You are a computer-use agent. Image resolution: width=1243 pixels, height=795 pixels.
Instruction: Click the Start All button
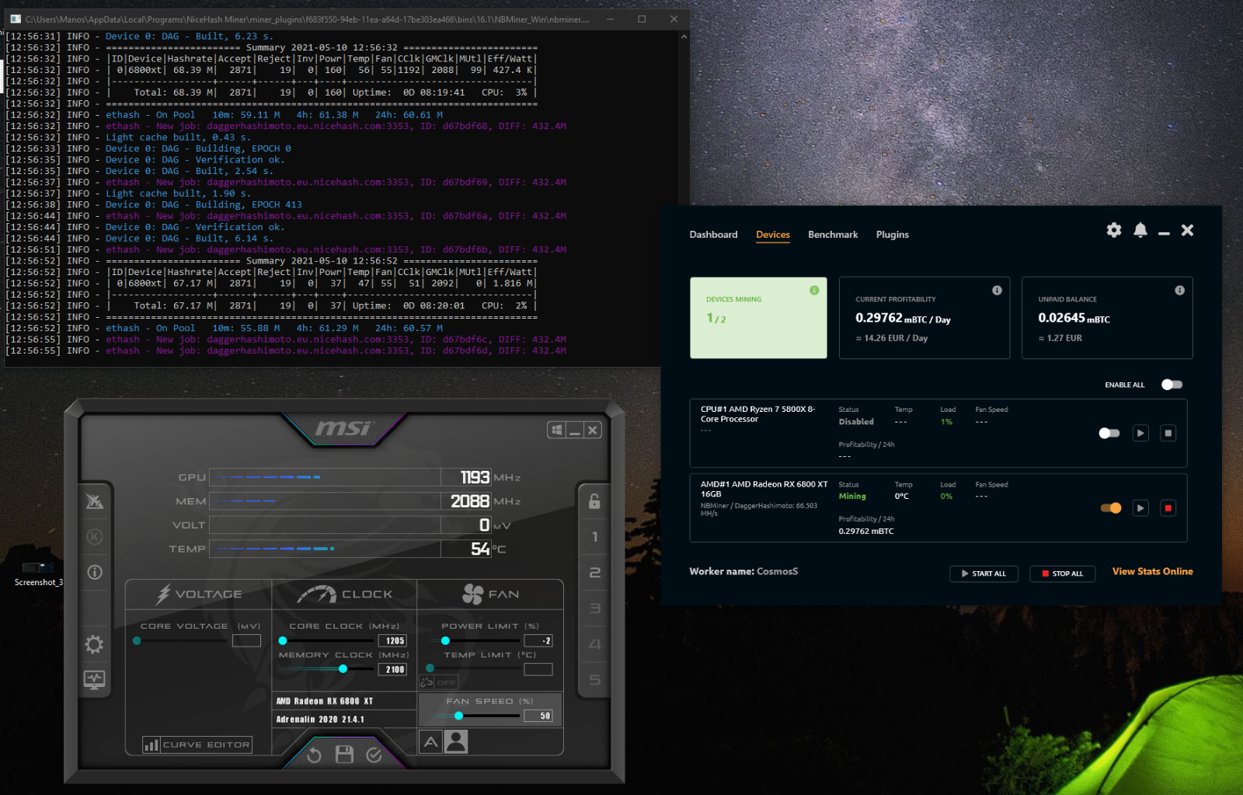[x=984, y=574]
